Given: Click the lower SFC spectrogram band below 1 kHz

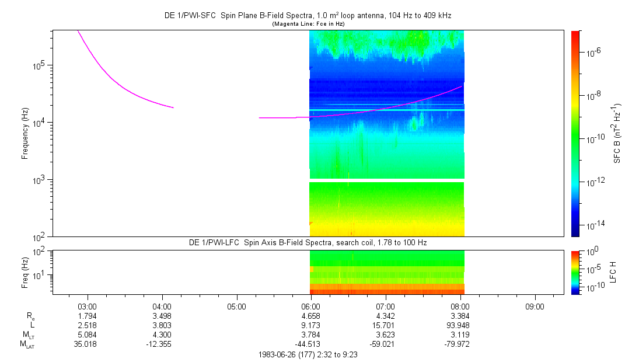Looking at the screenshot, I should [386, 209].
